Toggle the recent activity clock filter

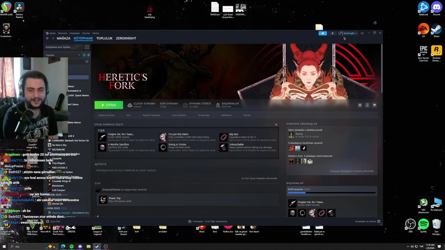click(x=84, y=55)
